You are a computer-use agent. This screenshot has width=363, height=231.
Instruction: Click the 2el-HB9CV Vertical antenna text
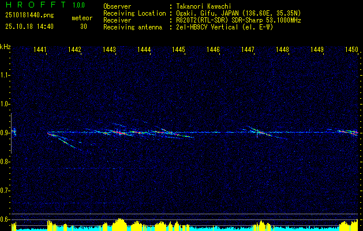(x=224, y=27)
